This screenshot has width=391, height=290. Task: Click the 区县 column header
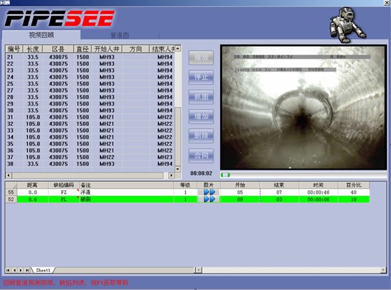[x=58, y=49]
